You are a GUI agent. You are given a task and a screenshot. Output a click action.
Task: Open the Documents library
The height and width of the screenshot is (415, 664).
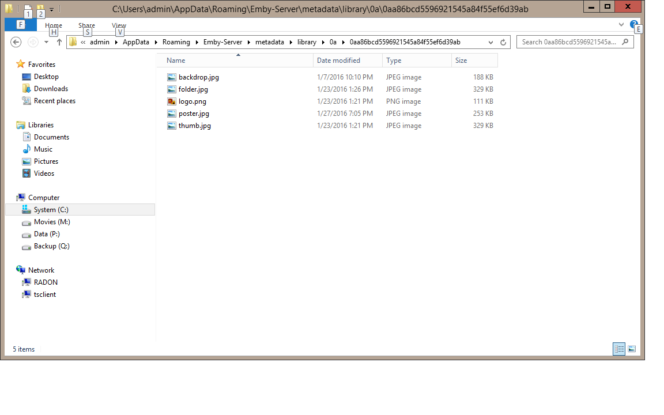51,137
